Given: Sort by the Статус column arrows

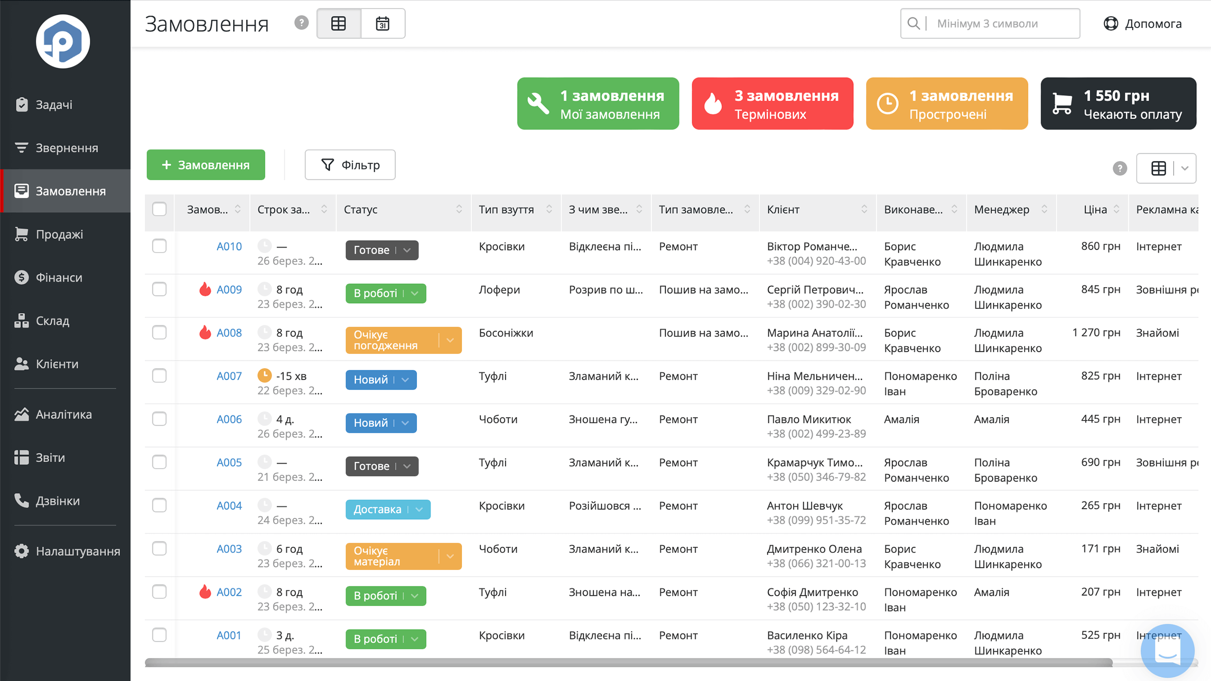Looking at the screenshot, I should [x=459, y=209].
